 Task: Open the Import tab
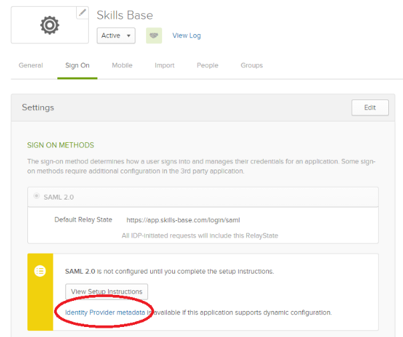click(164, 65)
